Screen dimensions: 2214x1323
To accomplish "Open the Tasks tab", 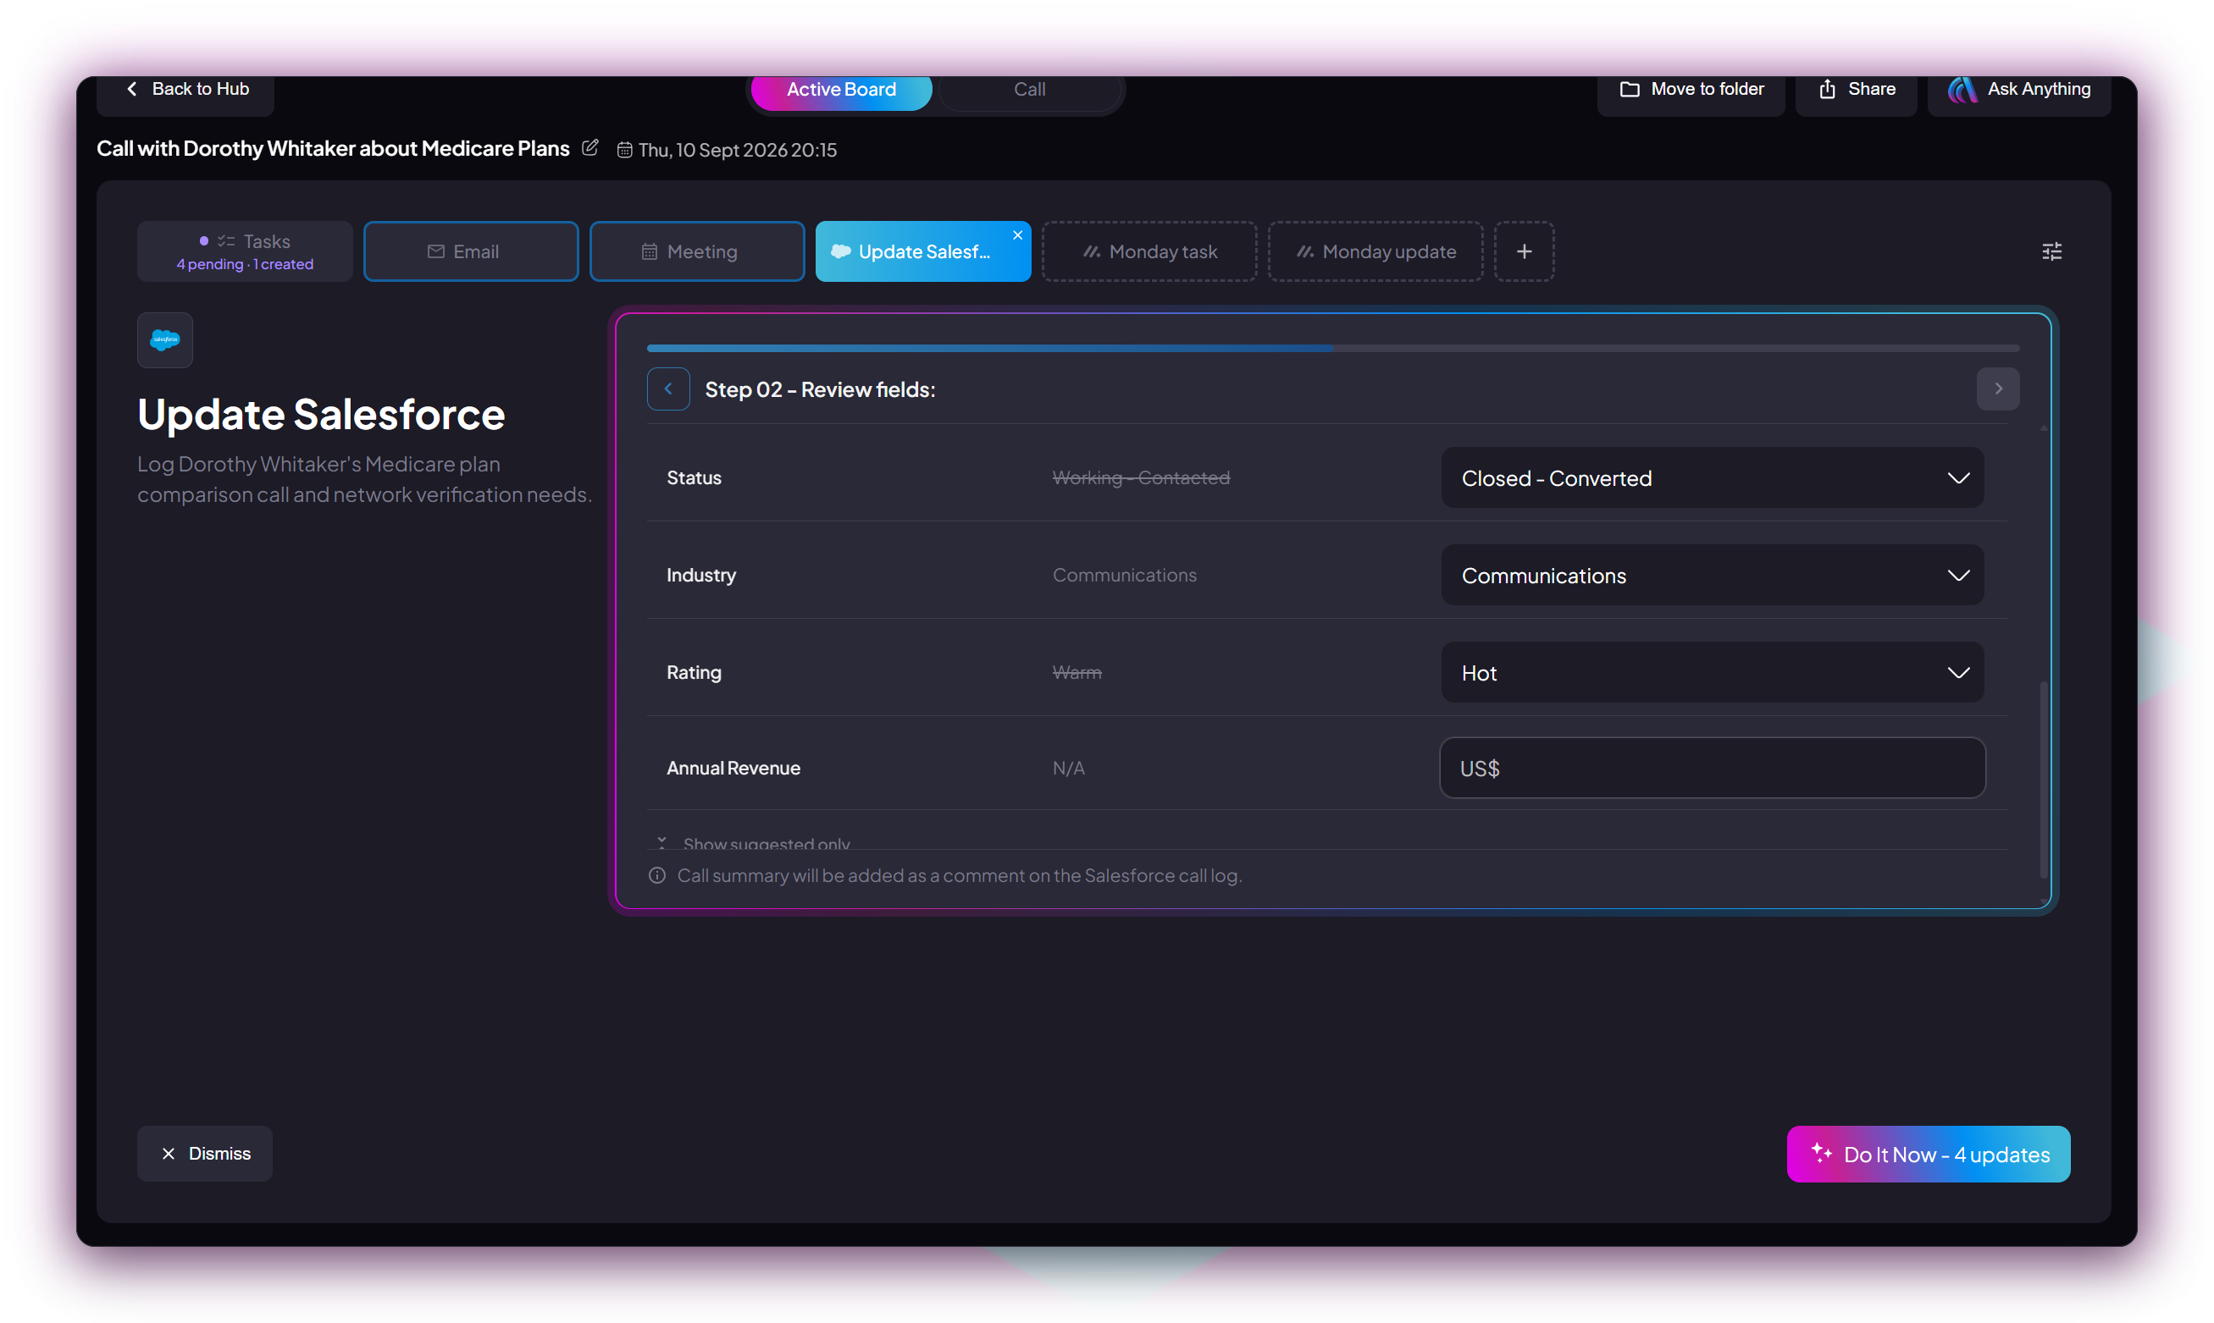I will pyautogui.click(x=246, y=251).
